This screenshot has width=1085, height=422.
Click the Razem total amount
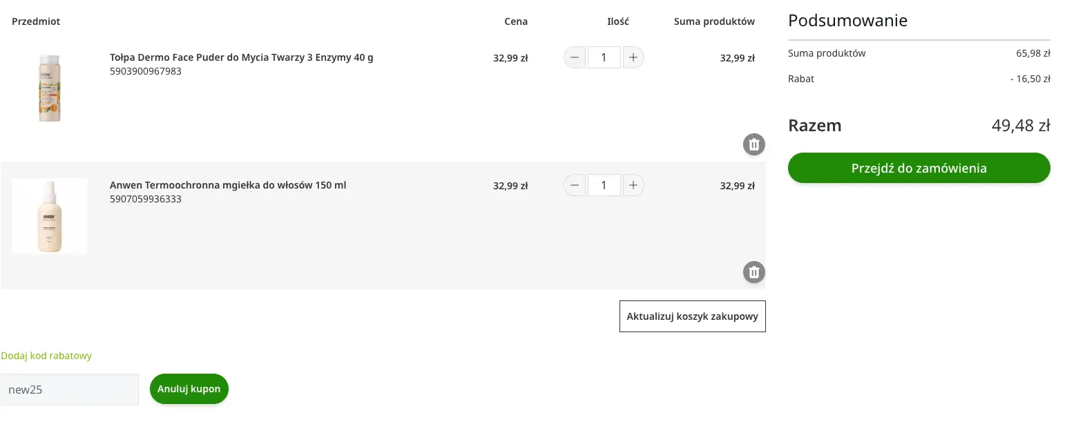coord(1020,126)
